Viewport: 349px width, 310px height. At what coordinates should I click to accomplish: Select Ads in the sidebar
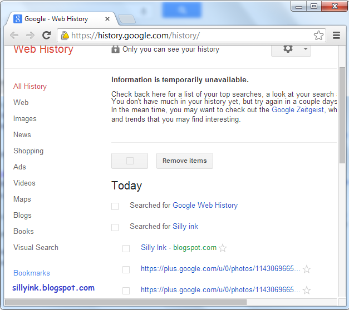pyautogui.click(x=19, y=167)
